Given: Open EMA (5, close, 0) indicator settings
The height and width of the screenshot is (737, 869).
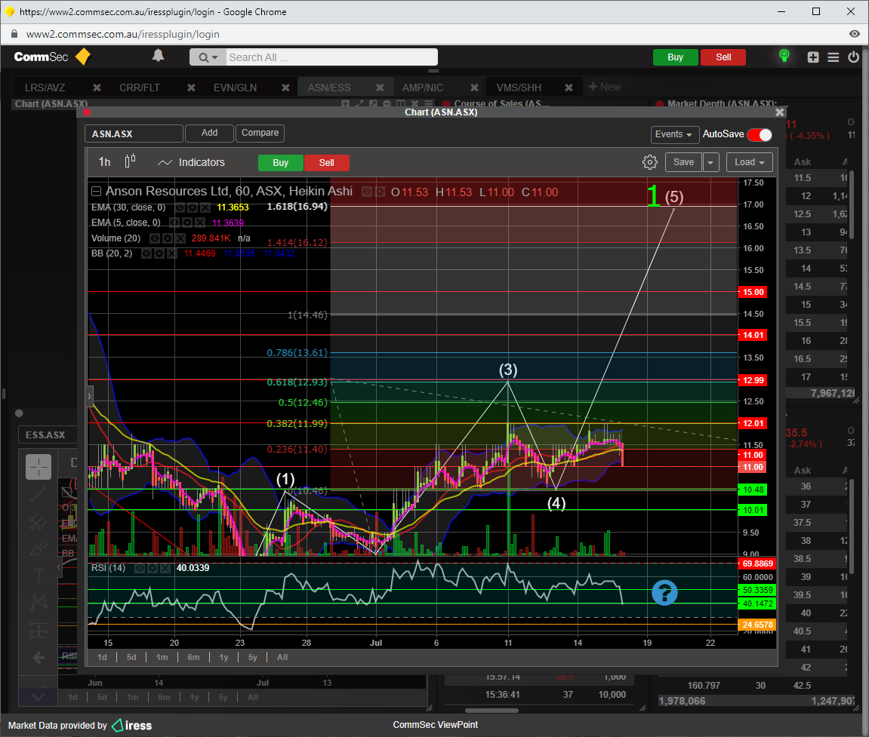Looking at the screenshot, I should [186, 223].
